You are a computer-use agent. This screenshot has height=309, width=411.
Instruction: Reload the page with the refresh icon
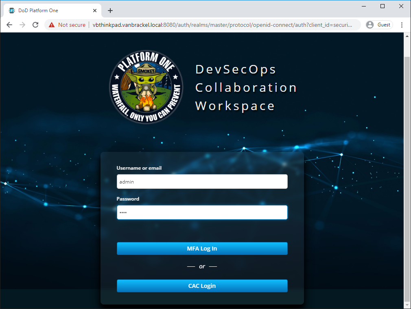click(35, 24)
